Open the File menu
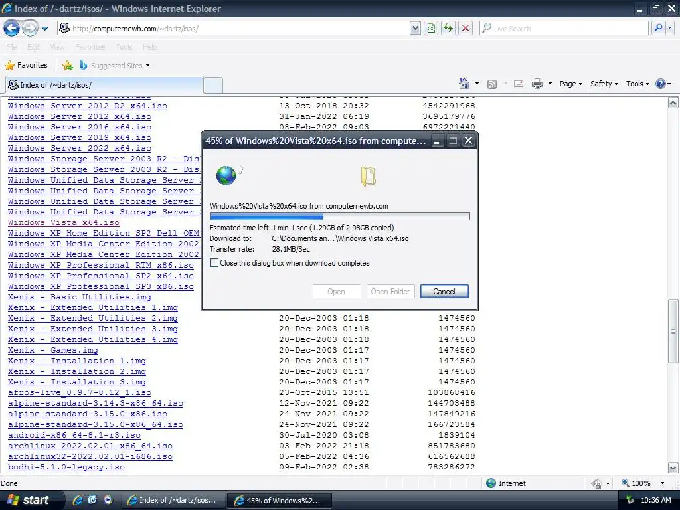The height and width of the screenshot is (510, 680). click(x=12, y=47)
